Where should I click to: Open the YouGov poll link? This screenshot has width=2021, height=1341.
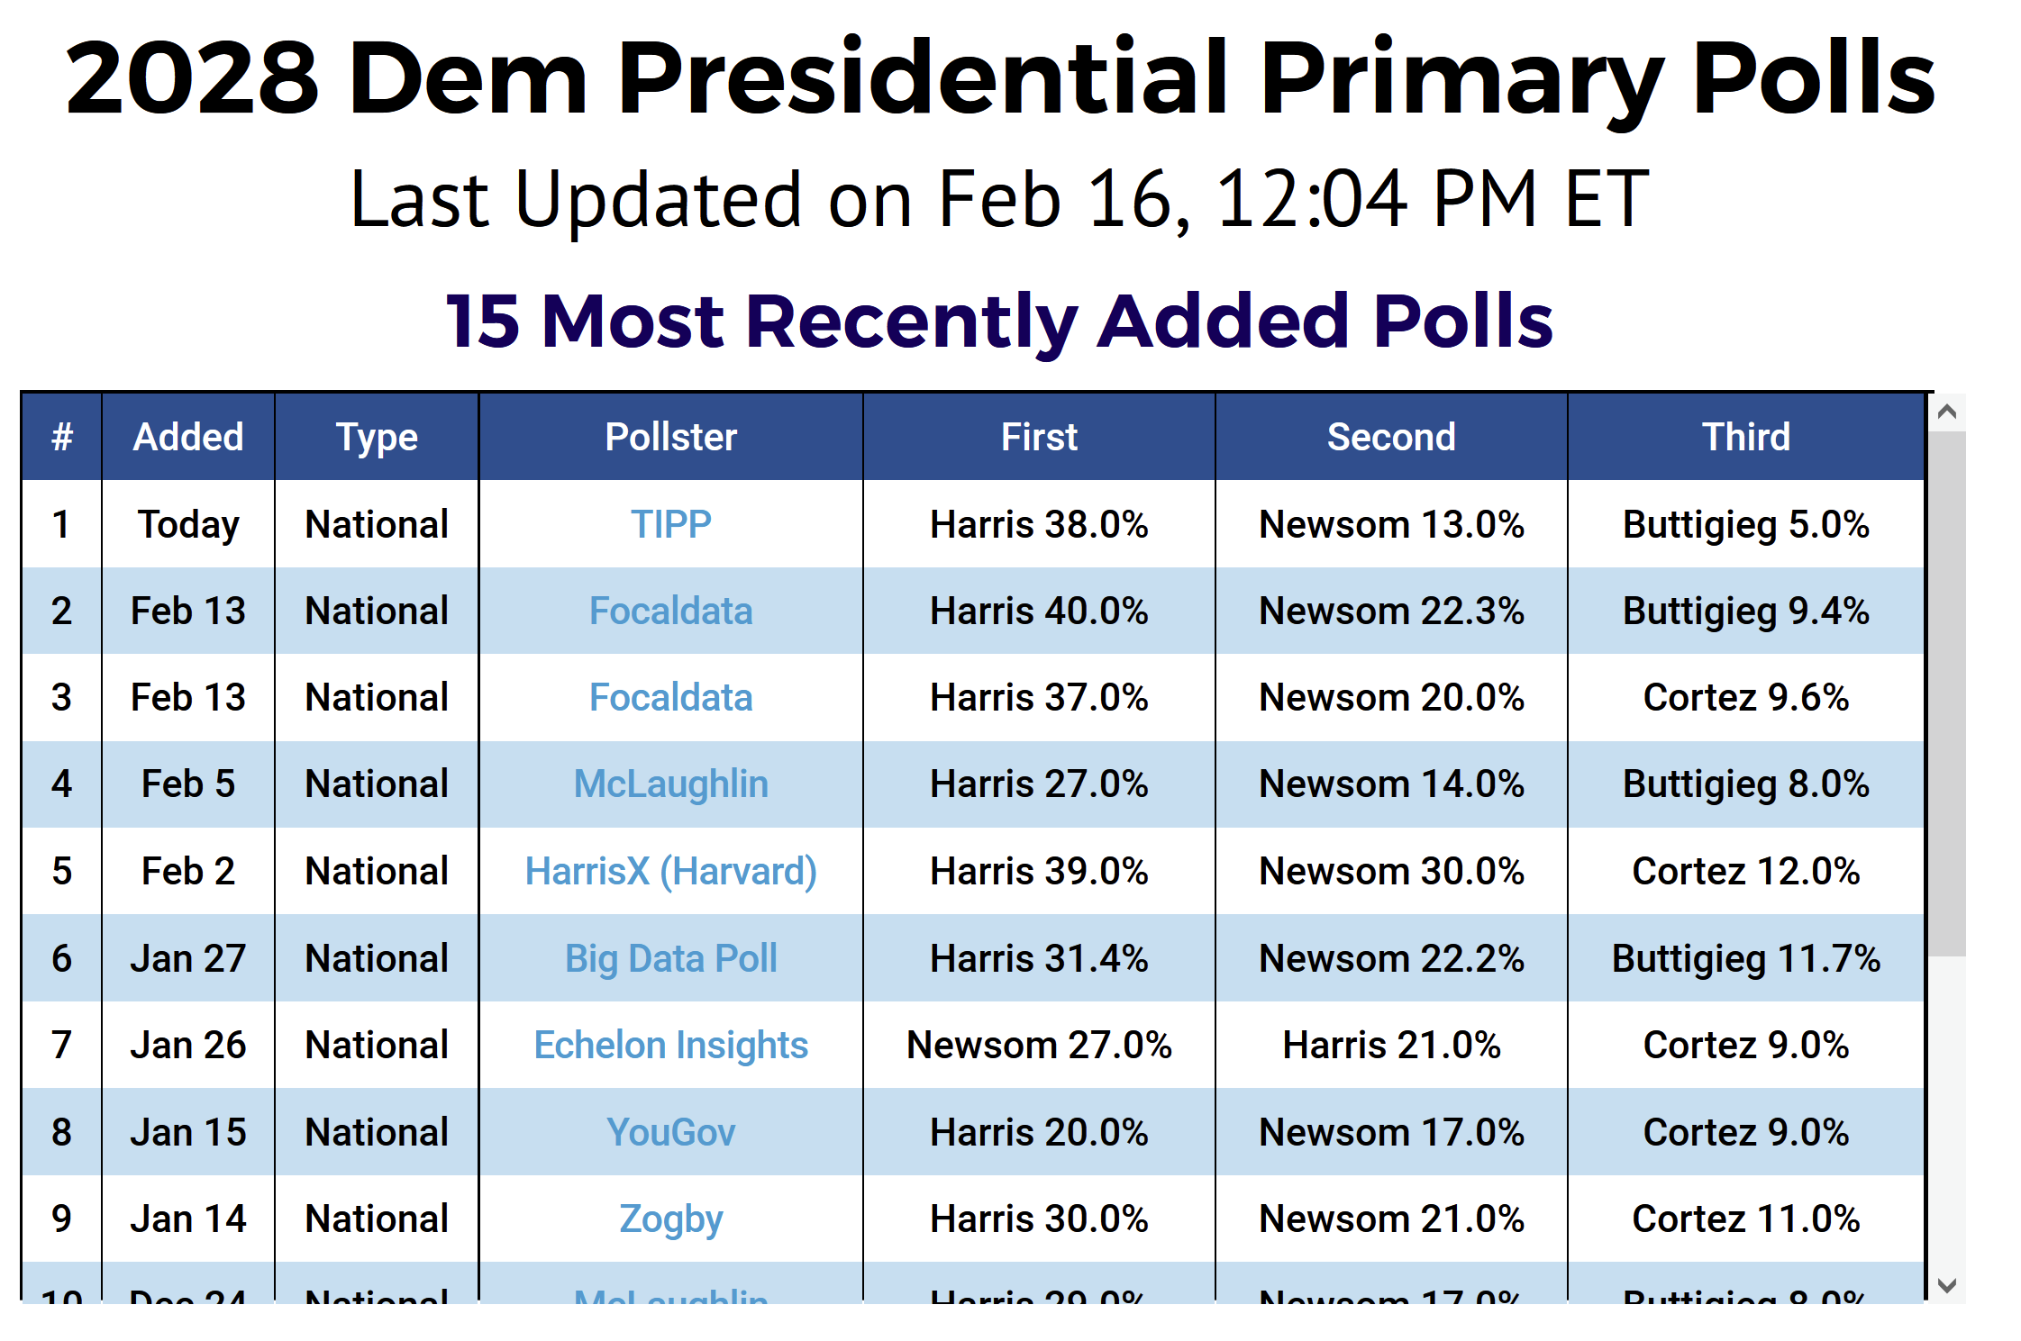pyautogui.click(x=670, y=1132)
